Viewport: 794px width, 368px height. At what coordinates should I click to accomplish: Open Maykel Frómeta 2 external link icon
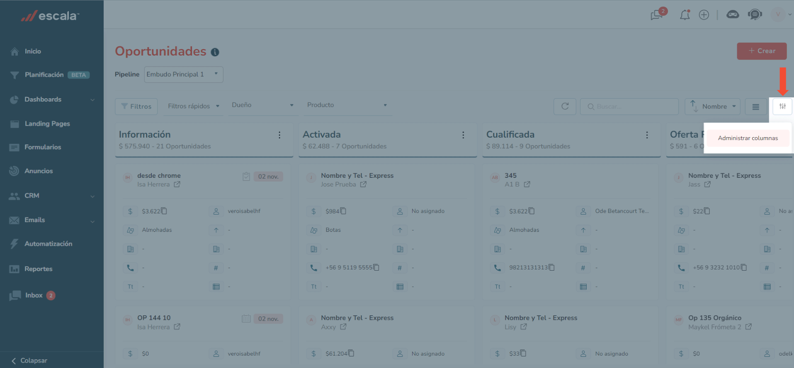[x=748, y=327]
